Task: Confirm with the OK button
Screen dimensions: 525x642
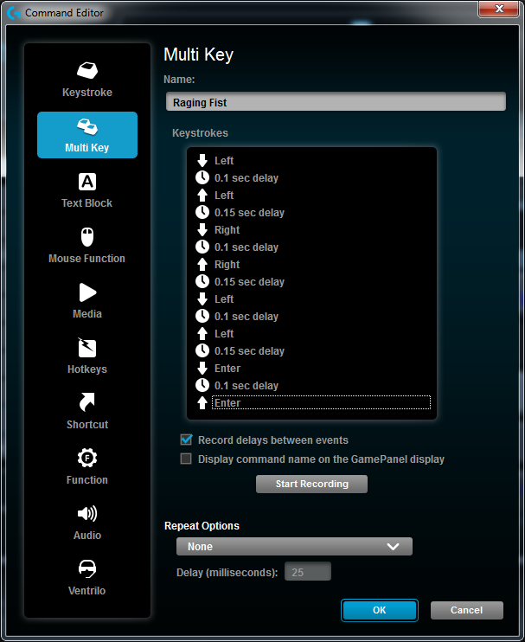Action: click(x=380, y=610)
